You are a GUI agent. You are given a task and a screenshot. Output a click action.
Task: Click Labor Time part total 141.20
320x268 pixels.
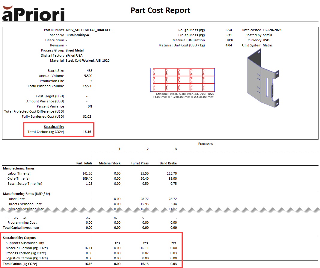pyautogui.click(x=87, y=173)
